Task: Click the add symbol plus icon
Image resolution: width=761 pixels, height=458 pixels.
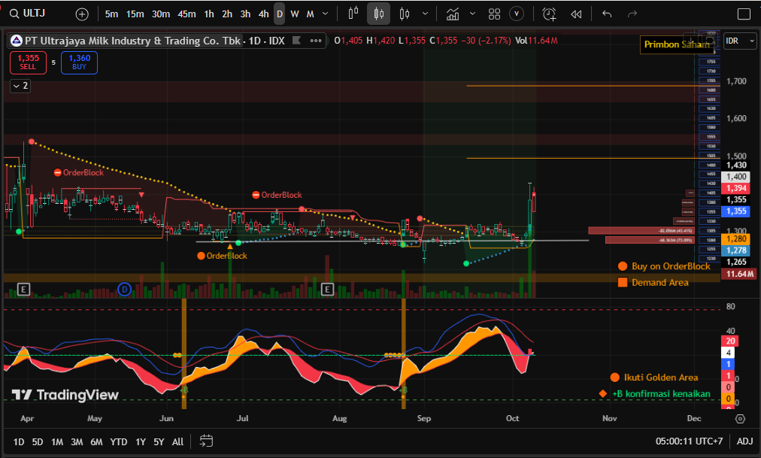Action: click(x=82, y=14)
